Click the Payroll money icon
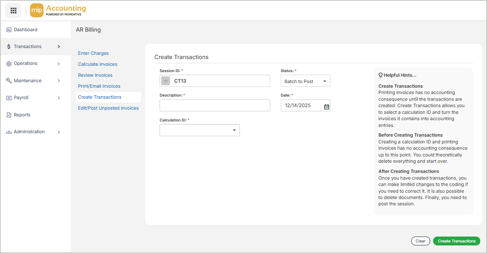Viewport: 487px width, 253px height. pos(9,98)
